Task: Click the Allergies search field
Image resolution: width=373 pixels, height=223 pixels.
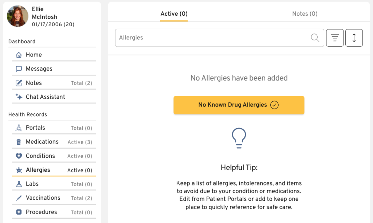Action: (211, 38)
